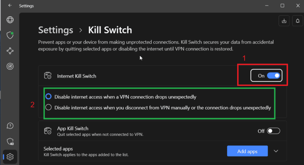Click the back arrow in title bar
The image size is (304, 165).
click(x=10, y=6)
